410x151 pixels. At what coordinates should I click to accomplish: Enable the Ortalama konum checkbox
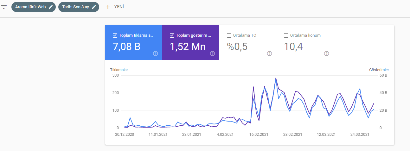(x=286, y=35)
